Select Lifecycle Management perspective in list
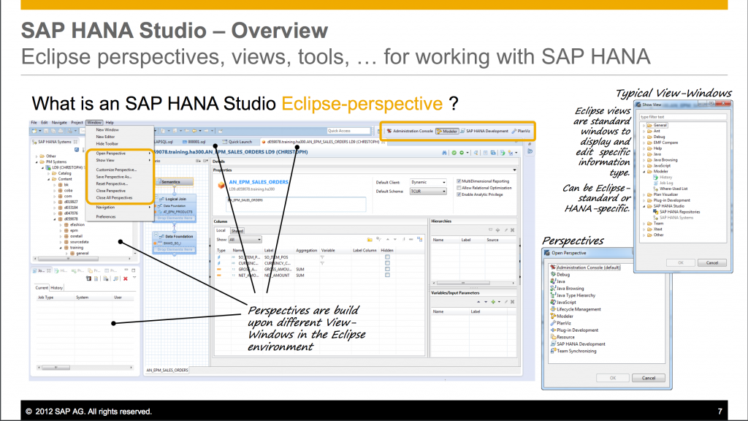Screen dimensions: 748x421 576,309
